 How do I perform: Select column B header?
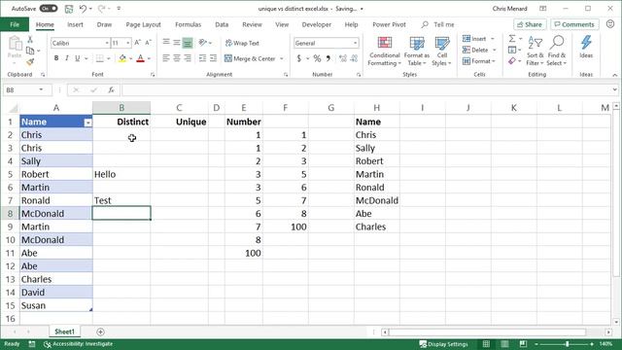[121, 108]
